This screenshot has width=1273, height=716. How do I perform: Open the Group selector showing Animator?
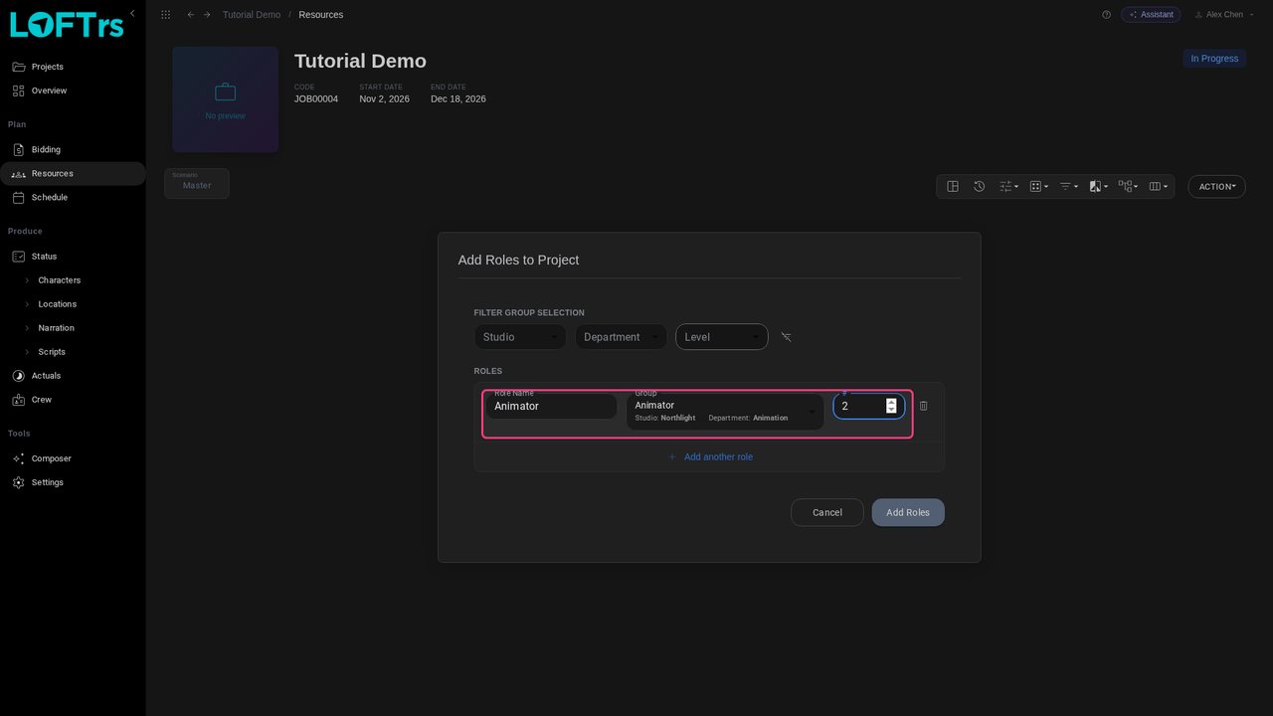coord(725,411)
